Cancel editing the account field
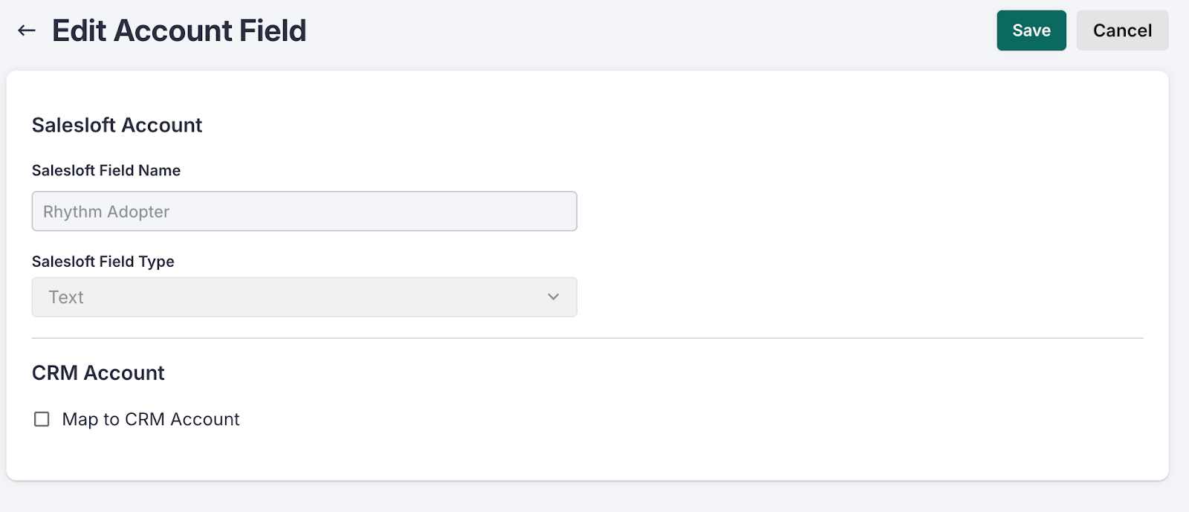The height and width of the screenshot is (512, 1189). click(1121, 30)
